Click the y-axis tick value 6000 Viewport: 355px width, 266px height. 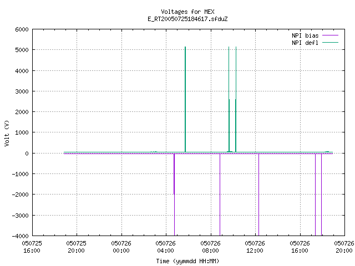pyautogui.click(x=22, y=29)
